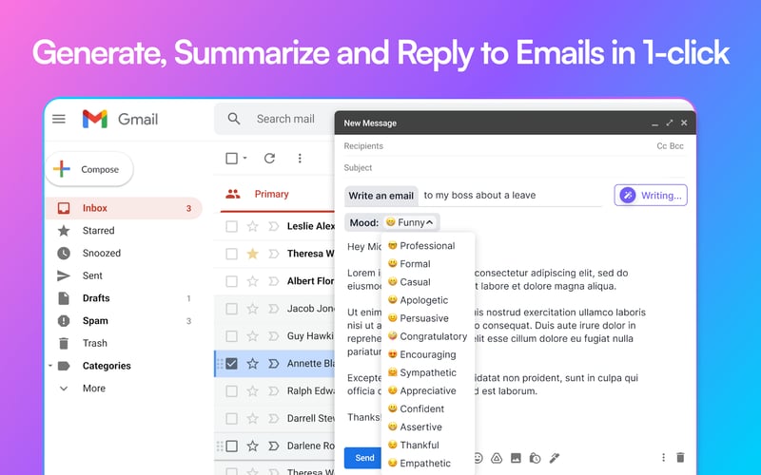Choose Congratulatory mood option
761x475 pixels.
pyautogui.click(x=427, y=336)
